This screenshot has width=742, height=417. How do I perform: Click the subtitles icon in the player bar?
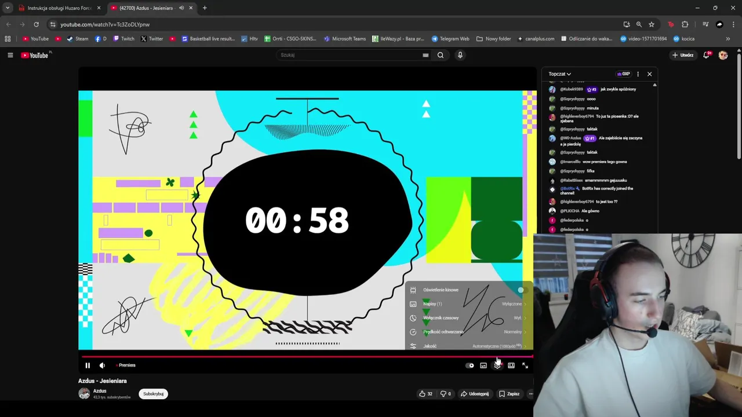pos(483,365)
